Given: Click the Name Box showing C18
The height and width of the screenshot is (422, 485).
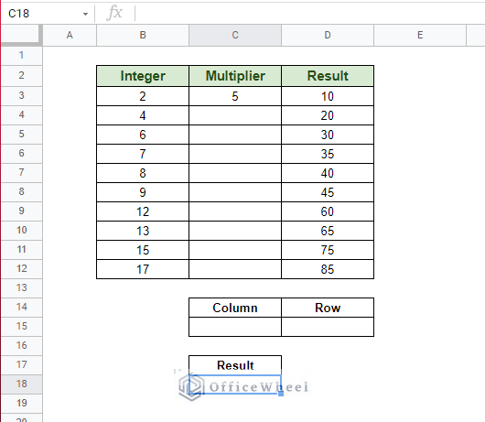Looking at the screenshot, I should (47, 14).
